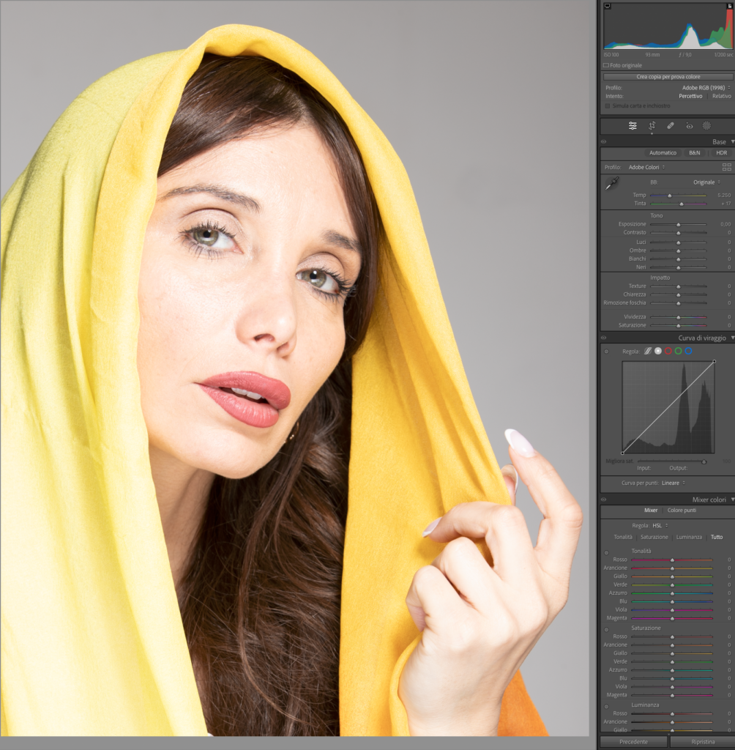Switch to the Mixer tab
Image resolution: width=735 pixels, height=750 pixels.
[651, 510]
